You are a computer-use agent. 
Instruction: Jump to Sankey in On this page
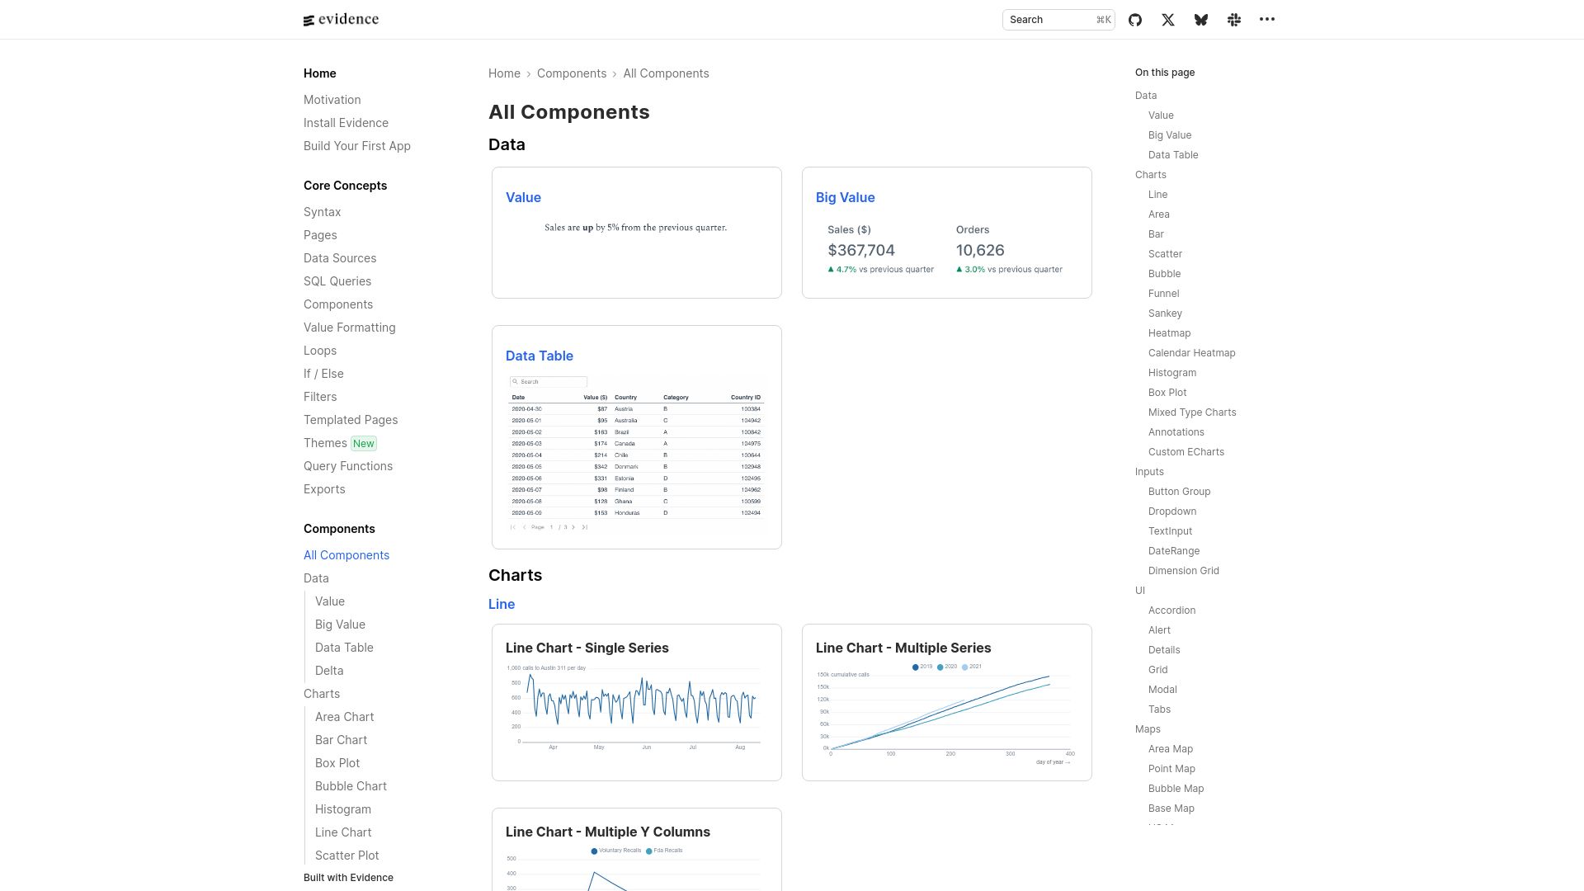point(1165,313)
